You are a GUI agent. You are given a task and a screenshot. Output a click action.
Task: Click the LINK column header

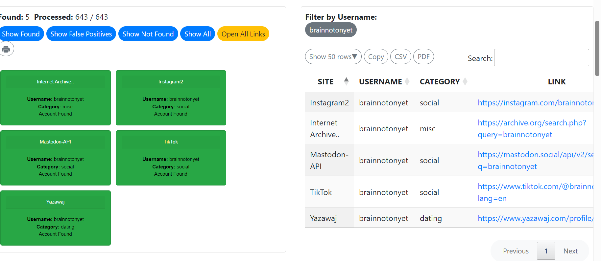tap(557, 82)
